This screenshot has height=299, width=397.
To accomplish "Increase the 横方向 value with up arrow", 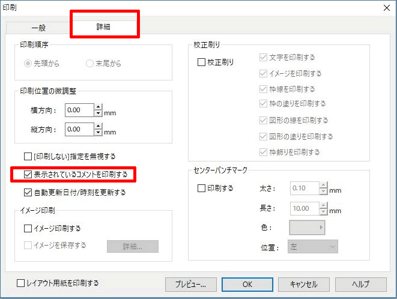I will click(98, 107).
